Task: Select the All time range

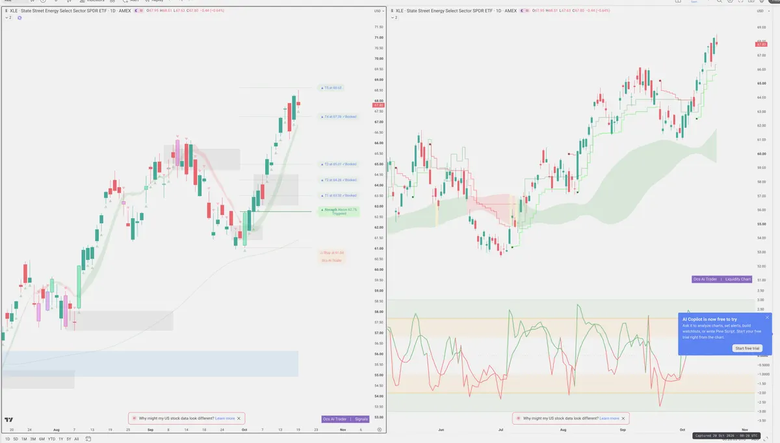Action: click(77, 439)
